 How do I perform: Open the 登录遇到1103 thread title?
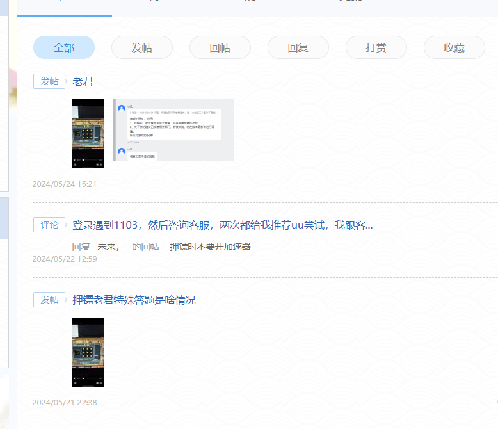pyautogui.click(x=222, y=225)
